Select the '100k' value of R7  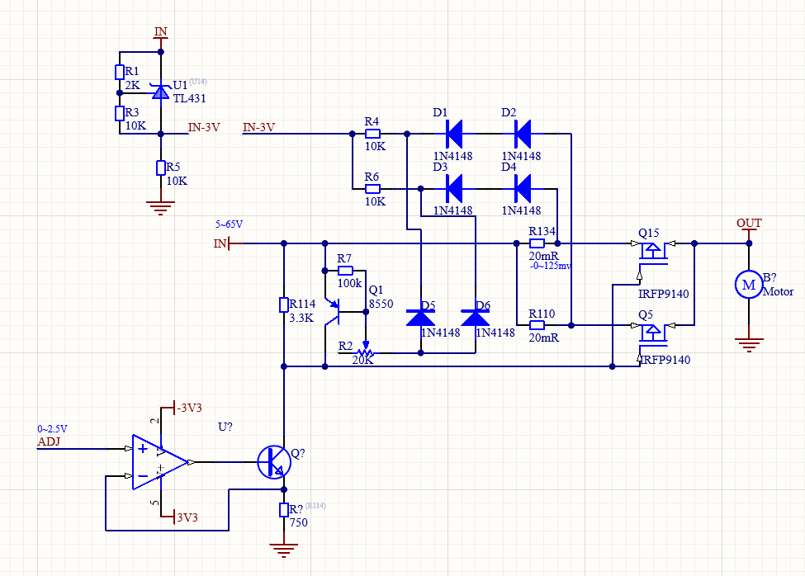point(349,283)
